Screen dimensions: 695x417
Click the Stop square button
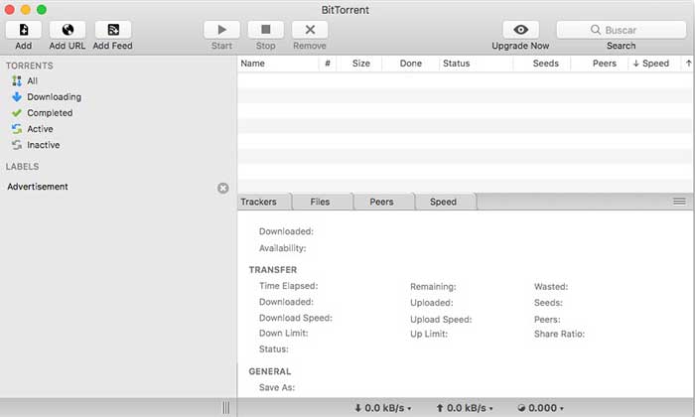click(x=265, y=30)
